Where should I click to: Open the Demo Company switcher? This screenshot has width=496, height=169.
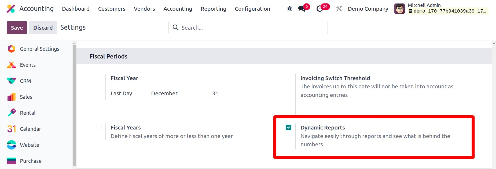(368, 9)
